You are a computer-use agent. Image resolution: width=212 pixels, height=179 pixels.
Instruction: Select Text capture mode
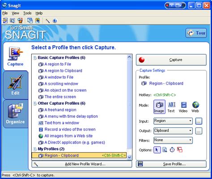[171, 107]
